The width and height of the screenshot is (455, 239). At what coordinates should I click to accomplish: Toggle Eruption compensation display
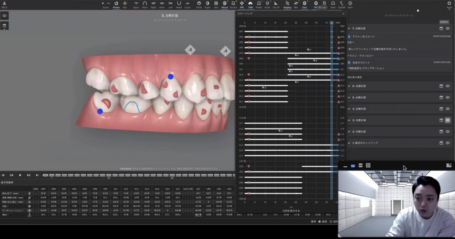coord(267,4)
